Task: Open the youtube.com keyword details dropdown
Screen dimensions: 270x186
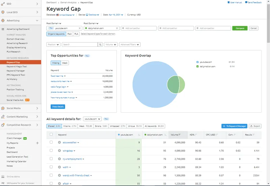Action: coord(92,119)
